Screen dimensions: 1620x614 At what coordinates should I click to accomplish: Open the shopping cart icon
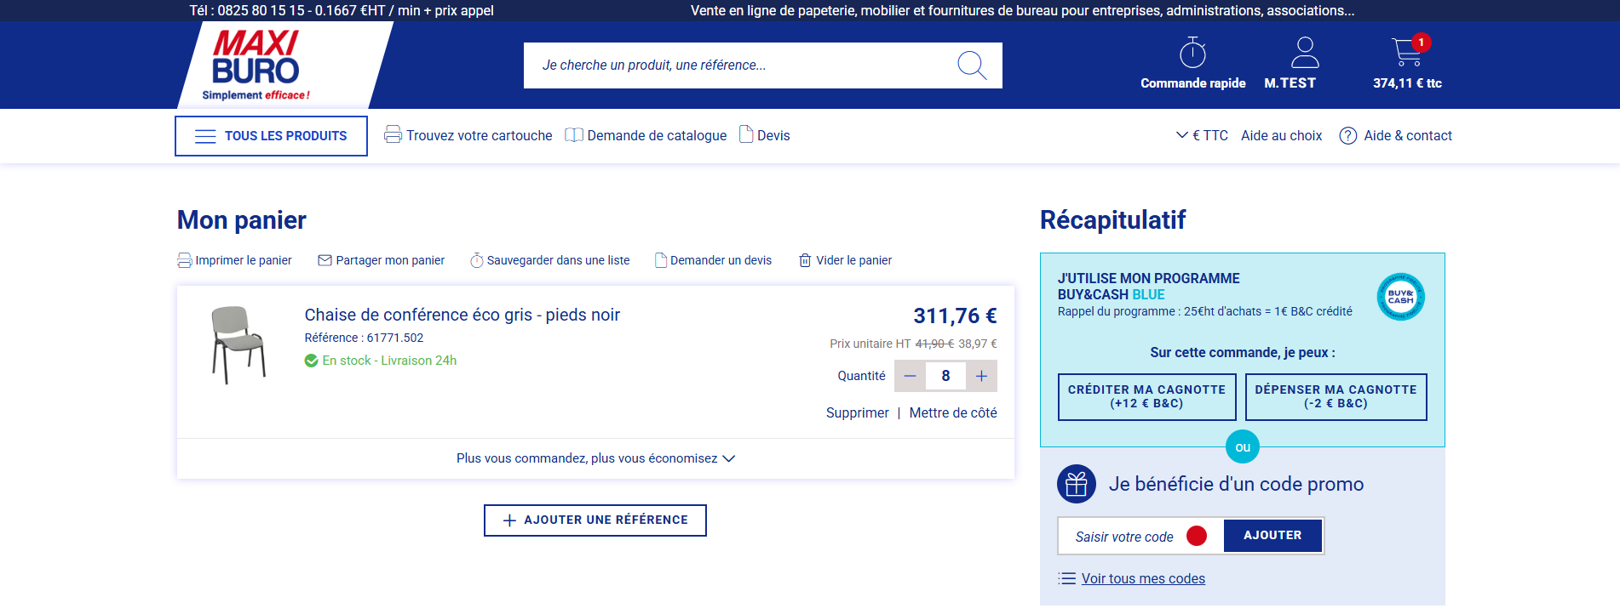coord(1406,53)
